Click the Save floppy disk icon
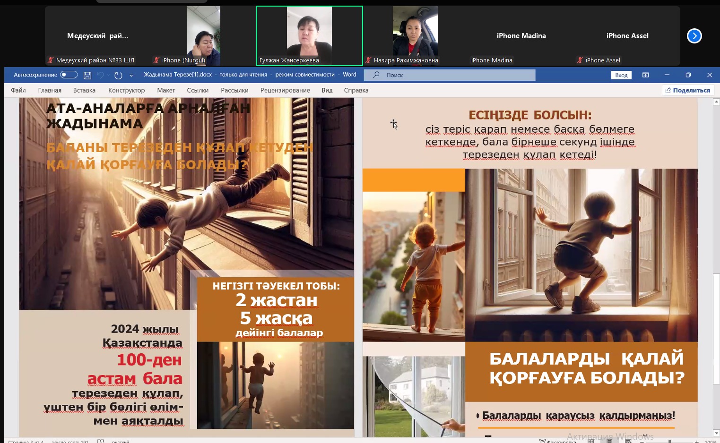The width and height of the screenshot is (720, 443). point(87,75)
